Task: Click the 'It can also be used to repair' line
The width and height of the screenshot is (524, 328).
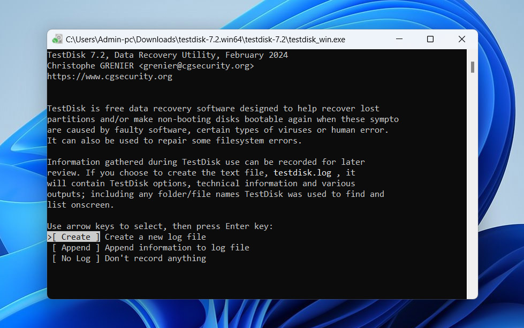Action: tap(174, 141)
